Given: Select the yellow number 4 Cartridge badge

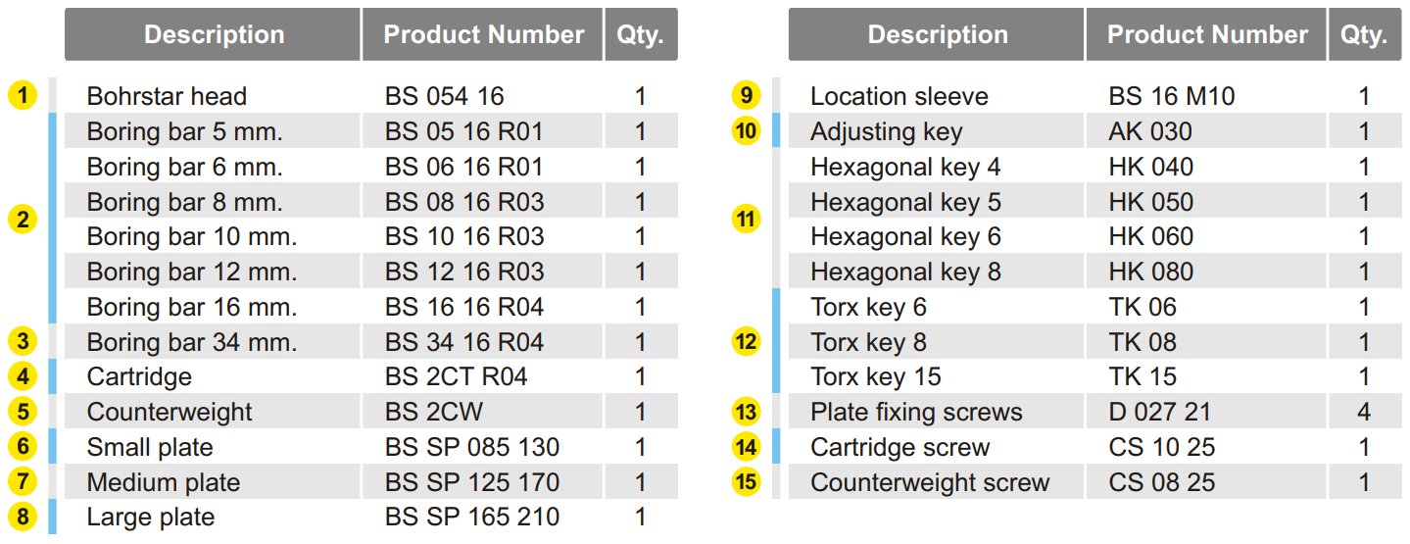Looking at the screenshot, I should click(x=23, y=376).
